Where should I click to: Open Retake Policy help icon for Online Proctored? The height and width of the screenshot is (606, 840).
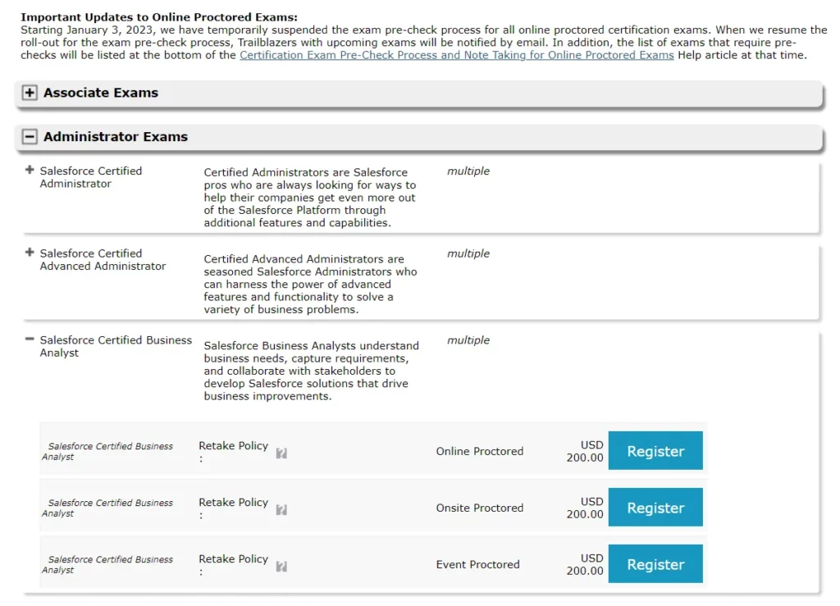point(281,453)
